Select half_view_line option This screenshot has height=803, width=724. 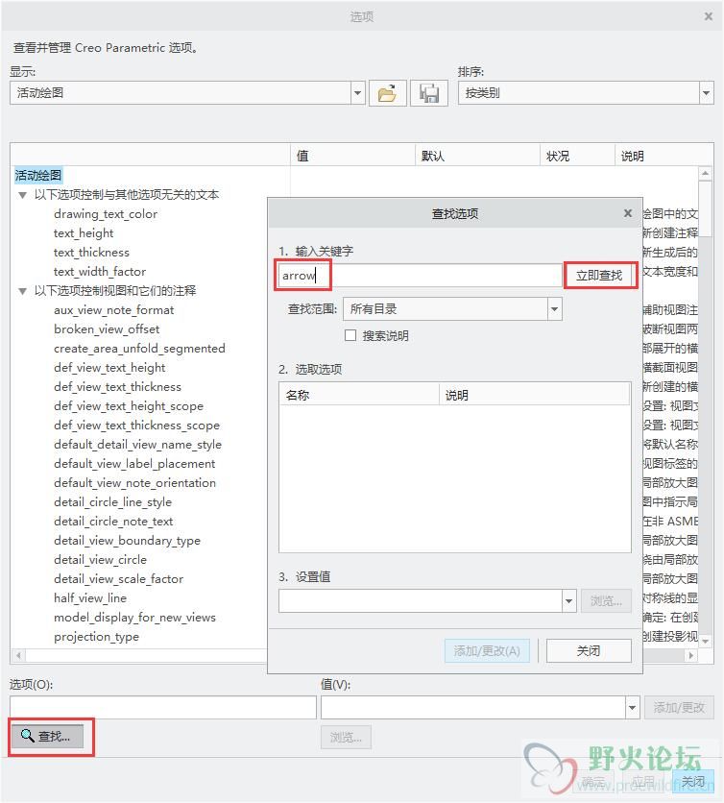click(x=90, y=598)
